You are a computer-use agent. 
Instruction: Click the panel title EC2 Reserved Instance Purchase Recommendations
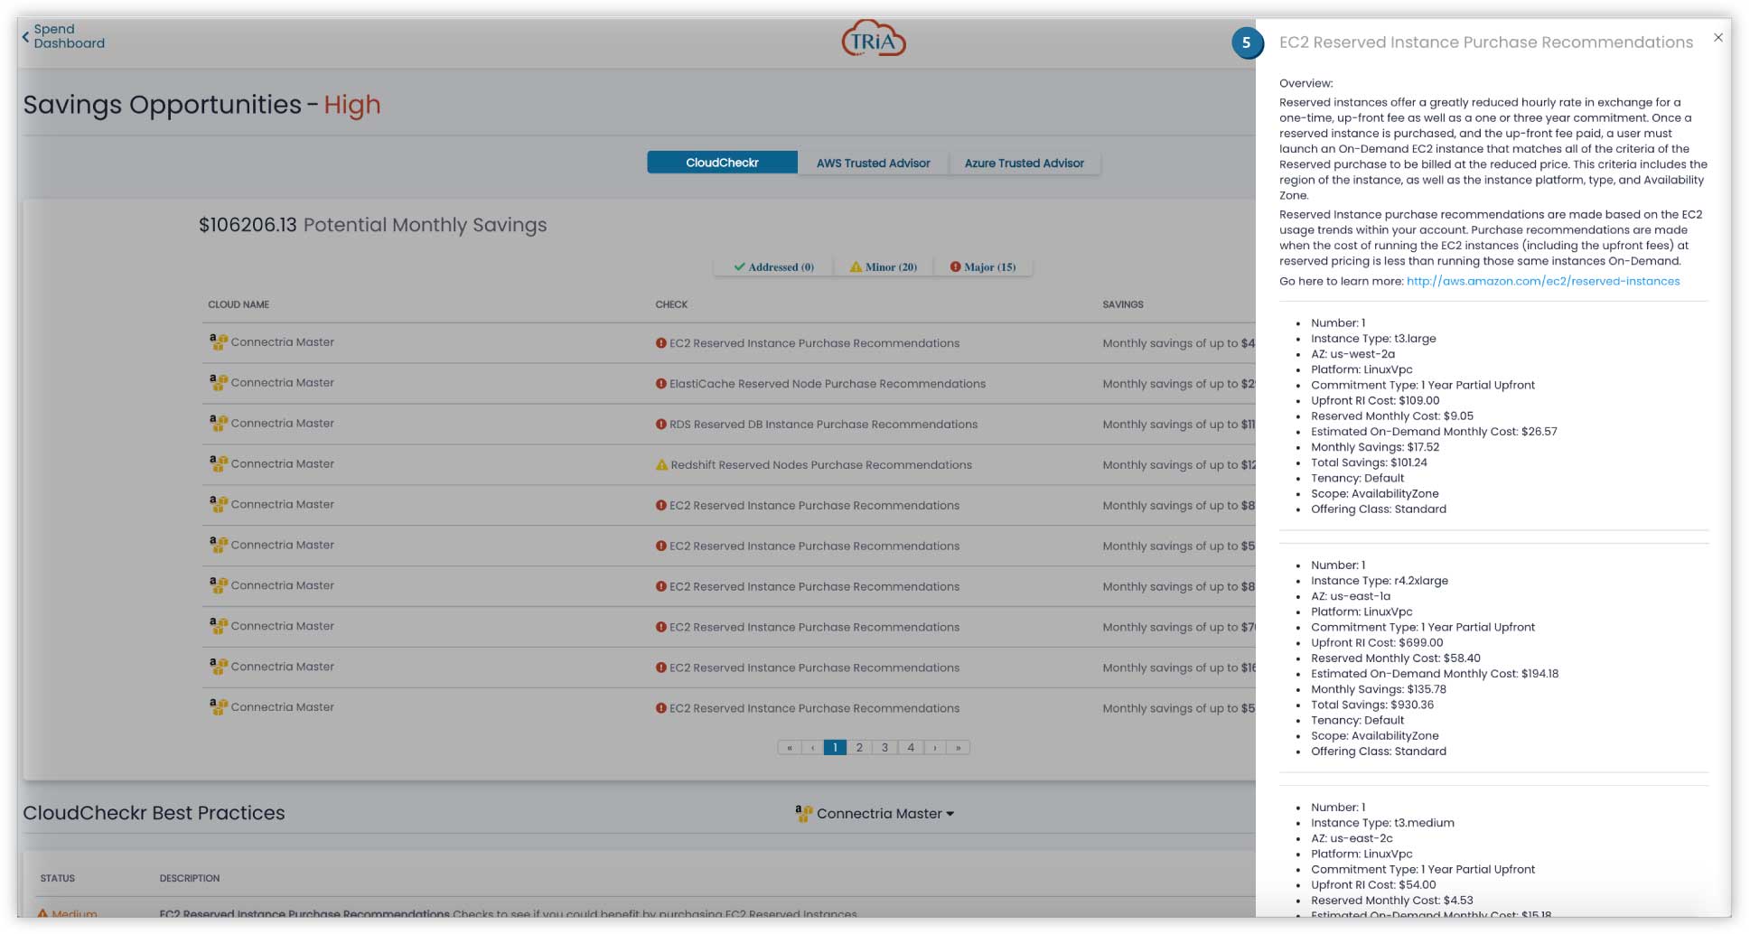pyautogui.click(x=1486, y=42)
